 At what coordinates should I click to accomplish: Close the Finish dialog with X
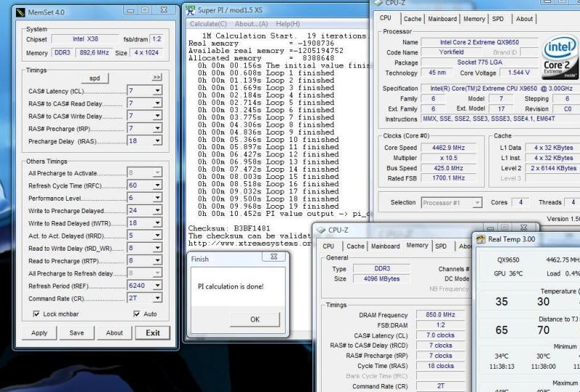pos(274,257)
